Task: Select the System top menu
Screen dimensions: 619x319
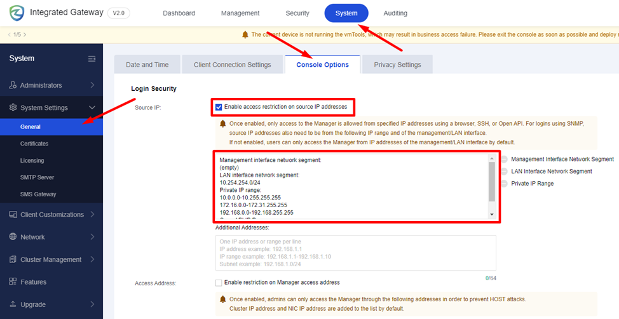Action: (346, 13)
